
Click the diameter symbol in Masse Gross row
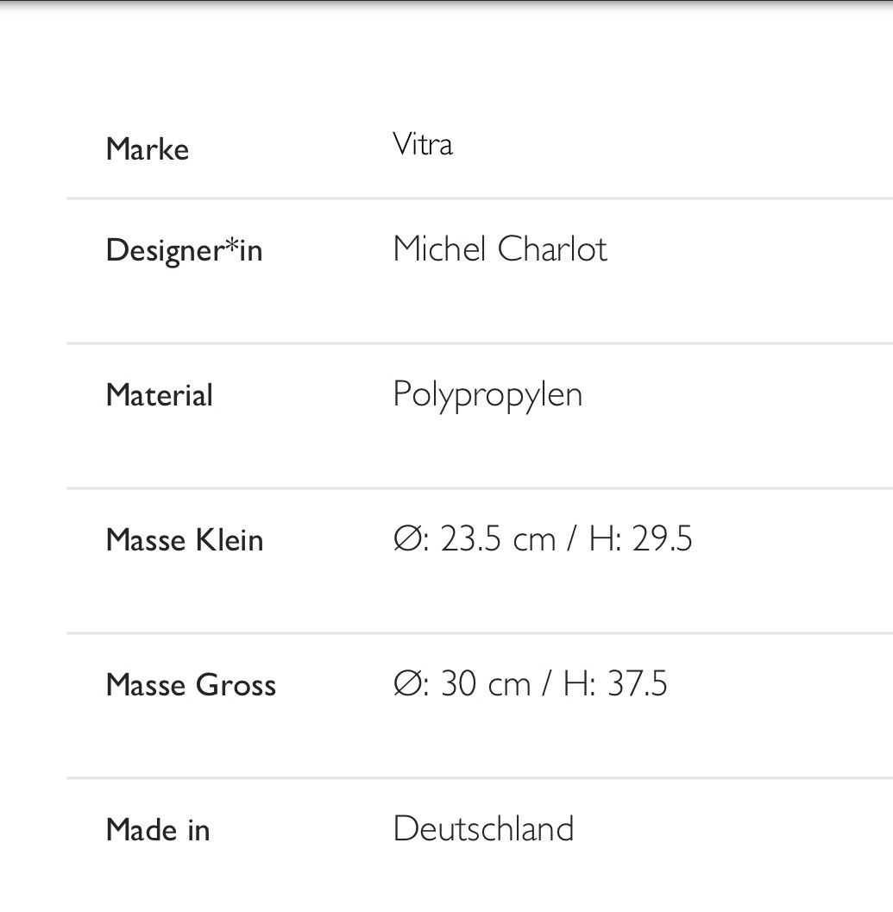coord(406,682)
